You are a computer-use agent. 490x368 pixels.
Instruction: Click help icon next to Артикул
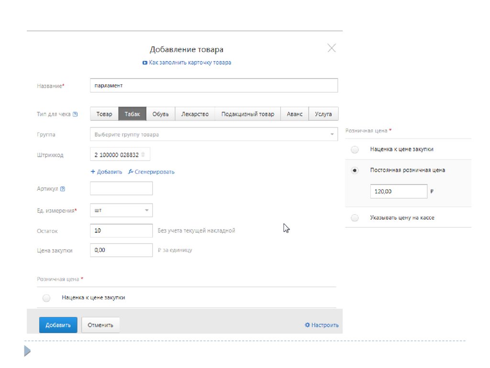[x=63, y=189]
